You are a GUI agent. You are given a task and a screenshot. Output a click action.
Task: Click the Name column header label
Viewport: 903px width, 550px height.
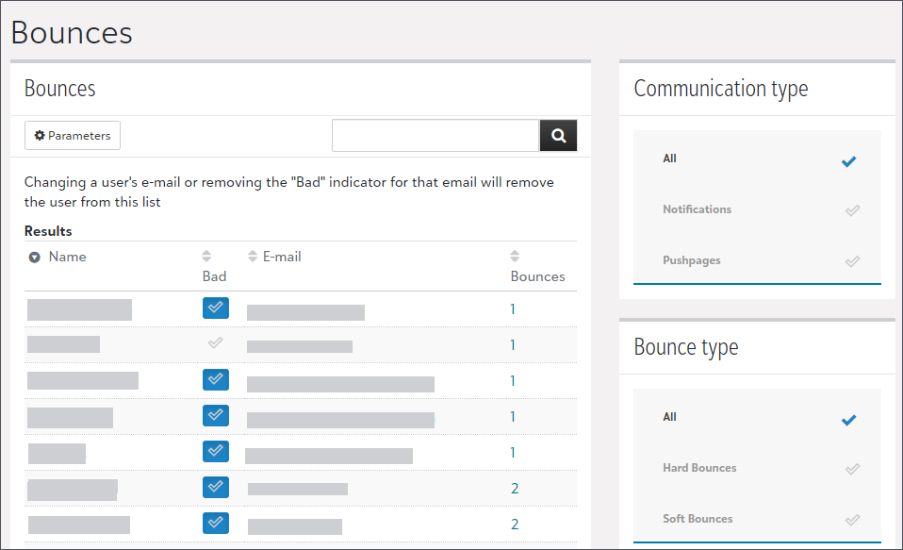(67, 257)
